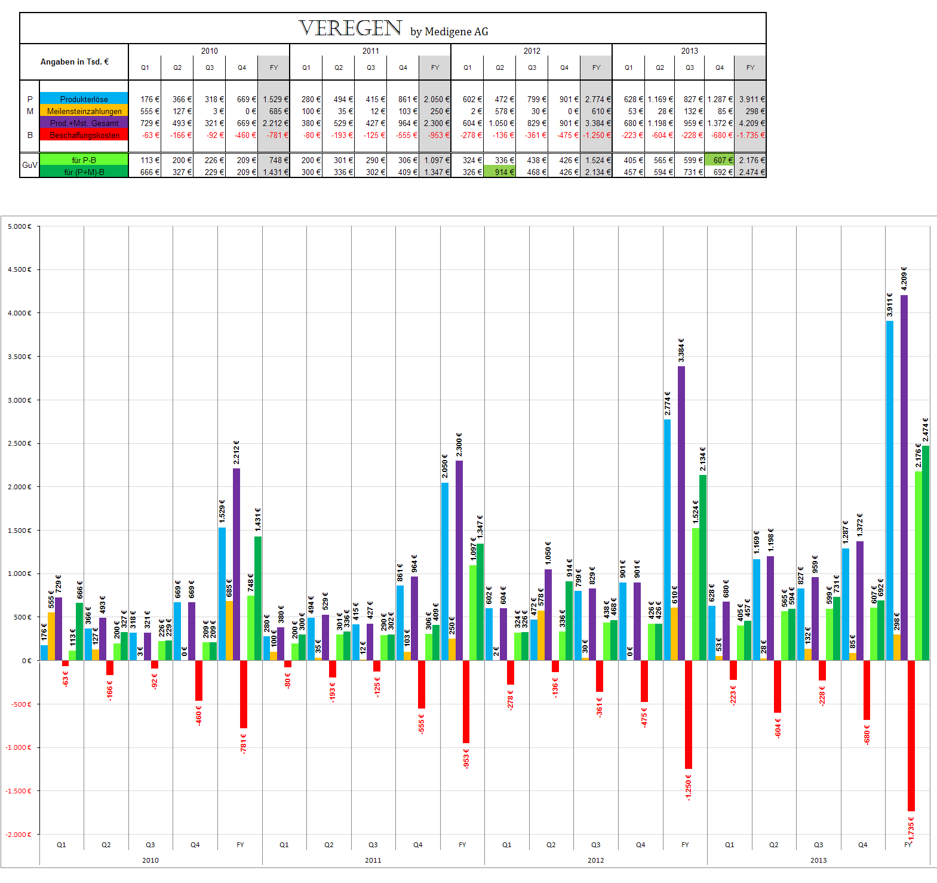Select the 3.384 € purple bar for 2012
Viewport: 937px width, 883px height.
click(681, 513)
